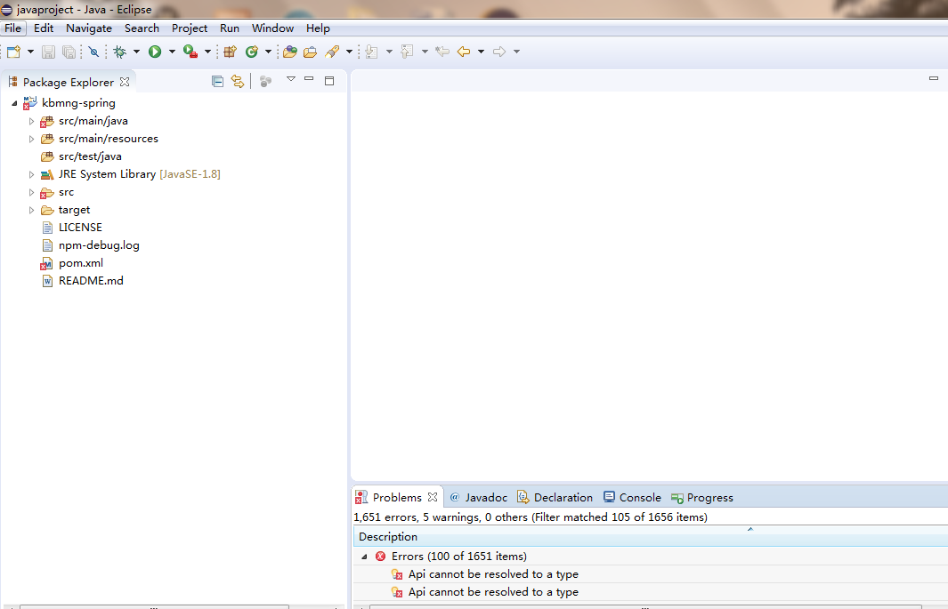Click the green Run button
The height and width of the screenshot is (609, 948).
[x=155, y=52]
